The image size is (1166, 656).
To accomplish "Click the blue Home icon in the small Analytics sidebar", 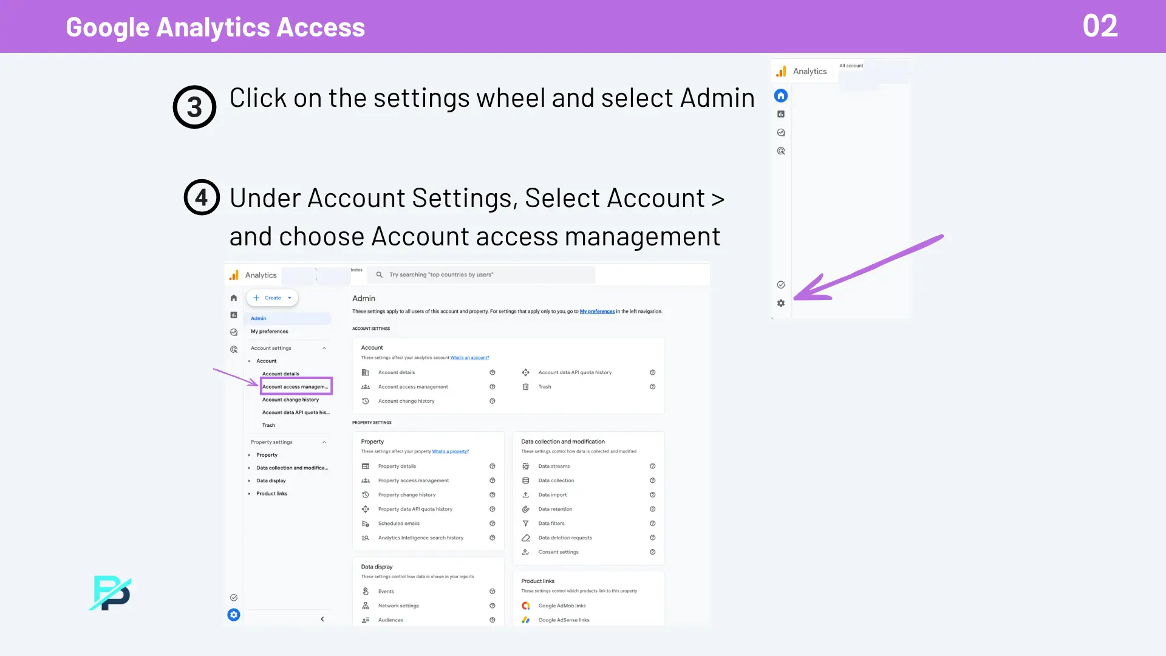I will [x=781, y=95].
